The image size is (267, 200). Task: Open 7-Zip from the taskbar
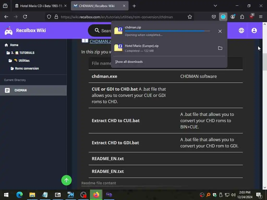58,195
